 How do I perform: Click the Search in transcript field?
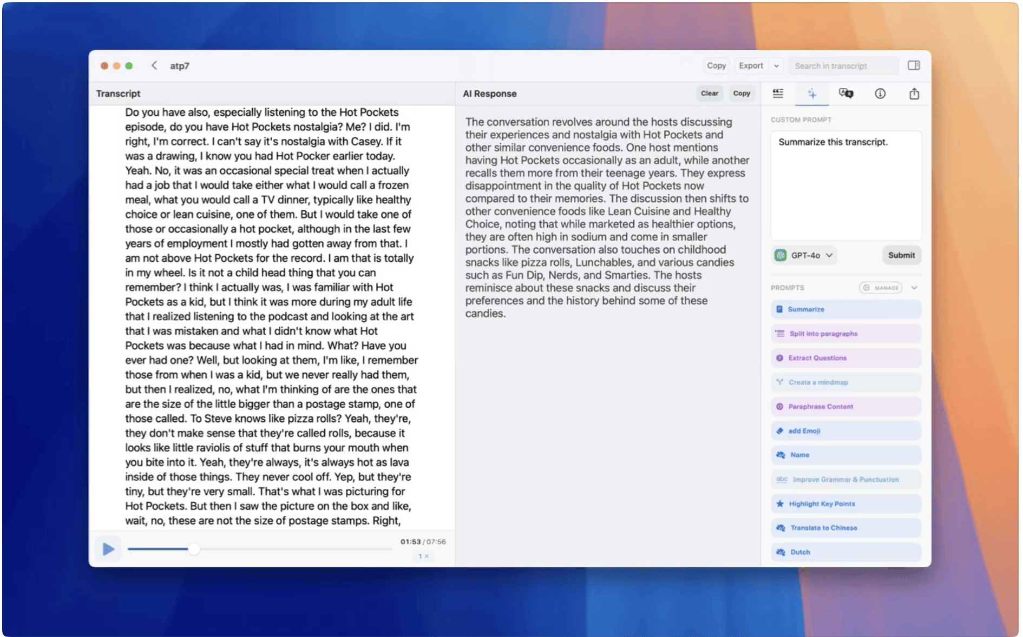tap(843, 65)
